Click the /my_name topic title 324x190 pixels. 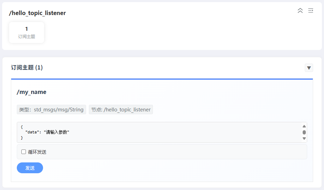pyautogui.click(x=31, y=92)
